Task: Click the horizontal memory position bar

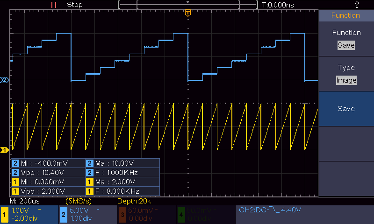Action: click(188, 5)
